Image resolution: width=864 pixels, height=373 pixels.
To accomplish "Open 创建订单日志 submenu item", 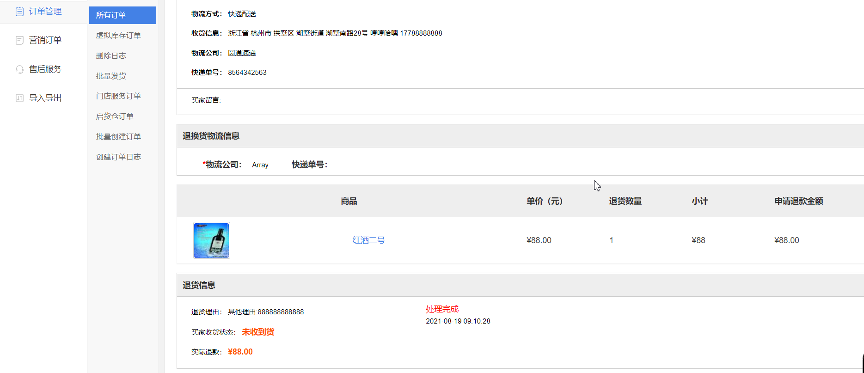I will coord(118,157).
